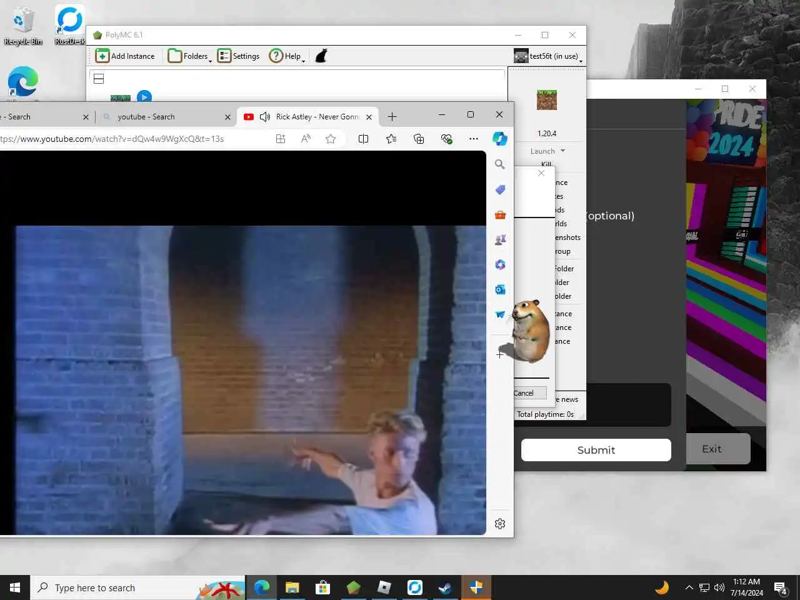The height and width of the screenshot is (600, 800).
Task: Collapse the instance group in PolyMC
Action: coord(99,79)
